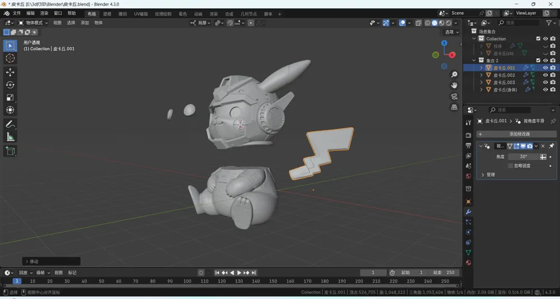This screenshot has height=299, width=560.
Task: Toggle camera view icon in viewport
Action: click(454, 96)
